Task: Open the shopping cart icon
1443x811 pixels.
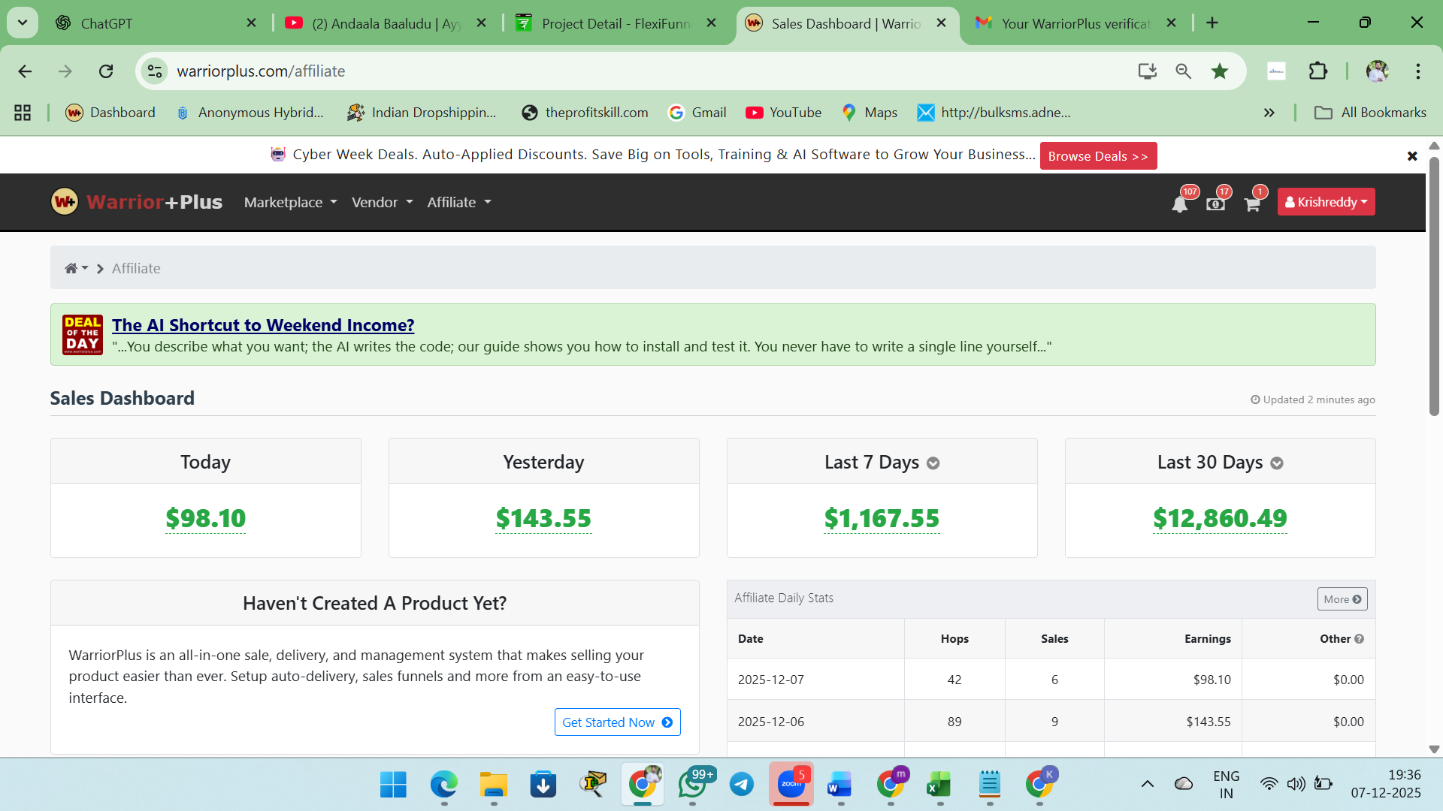Action: click(1252, 204)
